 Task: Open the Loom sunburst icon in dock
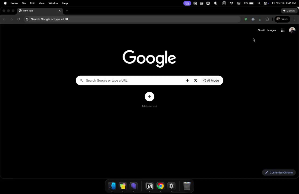point(171,186)
